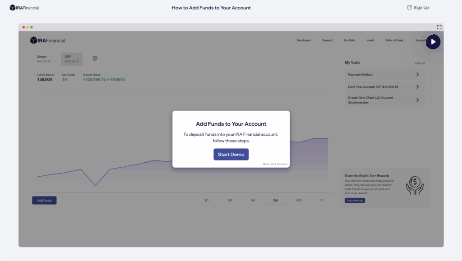This screenshot has width=462, height=261.
Task: Click View all in My Tasks
Action: point(419,63)
